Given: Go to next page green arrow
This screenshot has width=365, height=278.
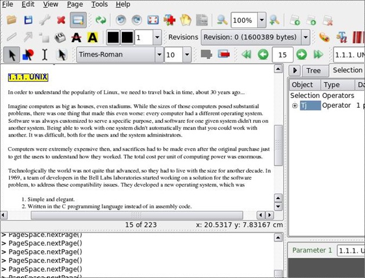Looking at the screenshot, I should pyautogui.click(x=301, y=54).
